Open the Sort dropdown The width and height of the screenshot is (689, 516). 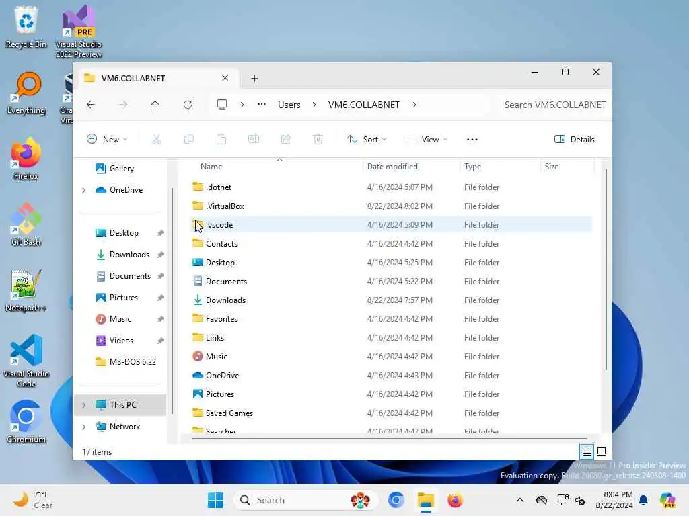point(367,140)
